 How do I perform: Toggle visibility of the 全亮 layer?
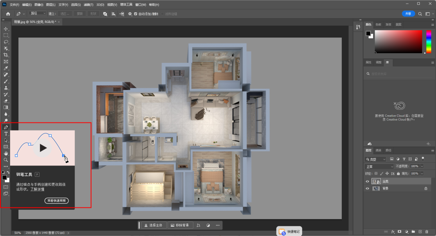pyautogui.click(x=367, y=181)
